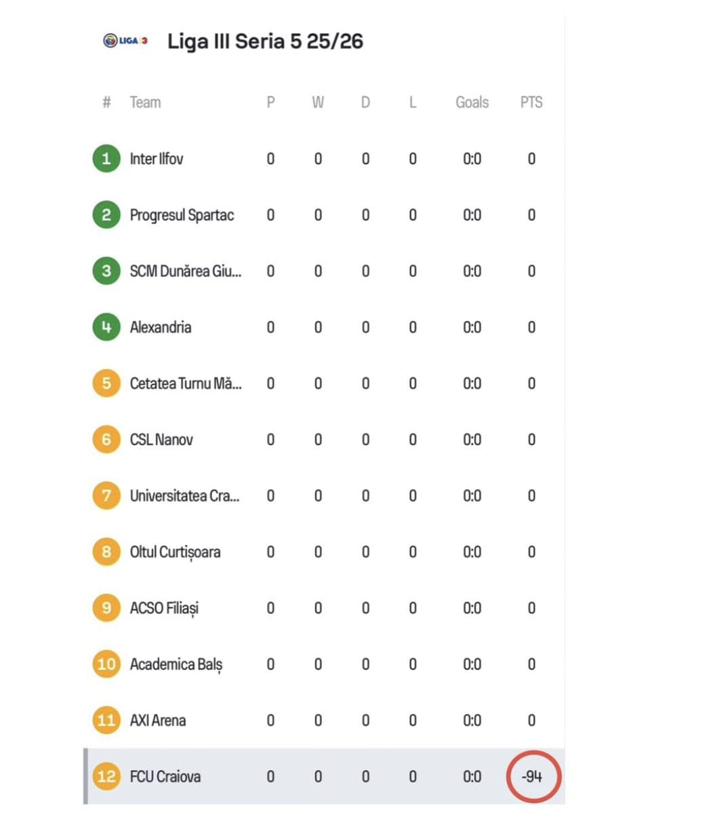Open the AXI Arena team link
The height and width of the screenshot is (829, 713).
[158, 720]
